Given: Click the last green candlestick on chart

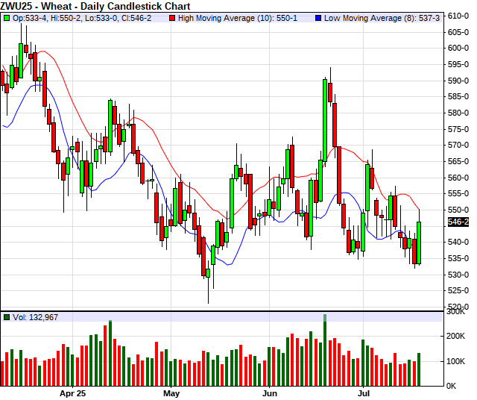Looking at the screenshot, I should pyautogui.click(x=420, y=243).
